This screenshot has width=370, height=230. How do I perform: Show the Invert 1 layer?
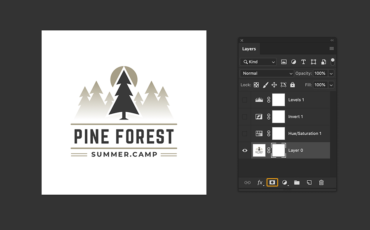(x=245, y=117)
